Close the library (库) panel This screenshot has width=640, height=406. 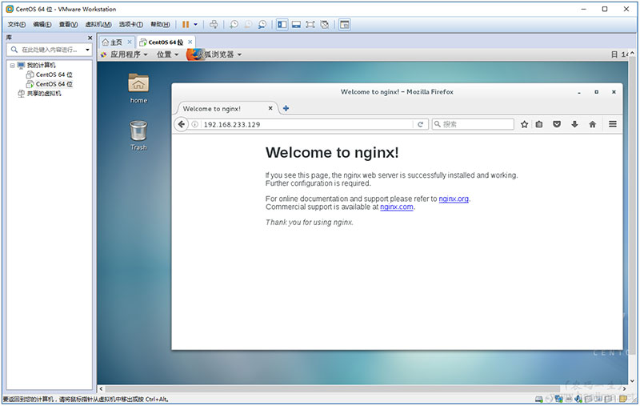[90, 38]
